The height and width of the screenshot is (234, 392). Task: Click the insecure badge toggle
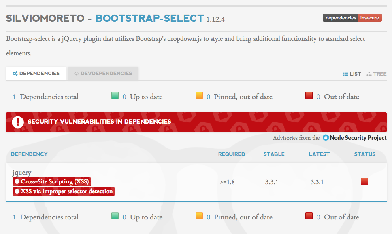point(370,18)
